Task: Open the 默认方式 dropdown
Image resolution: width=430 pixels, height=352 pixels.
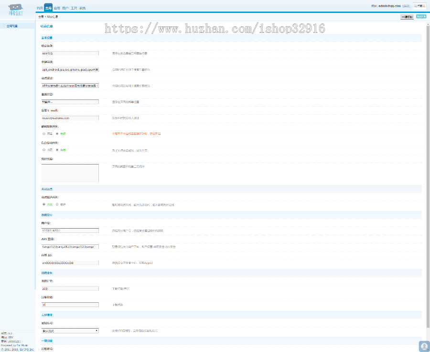Action: click(70, 331)
